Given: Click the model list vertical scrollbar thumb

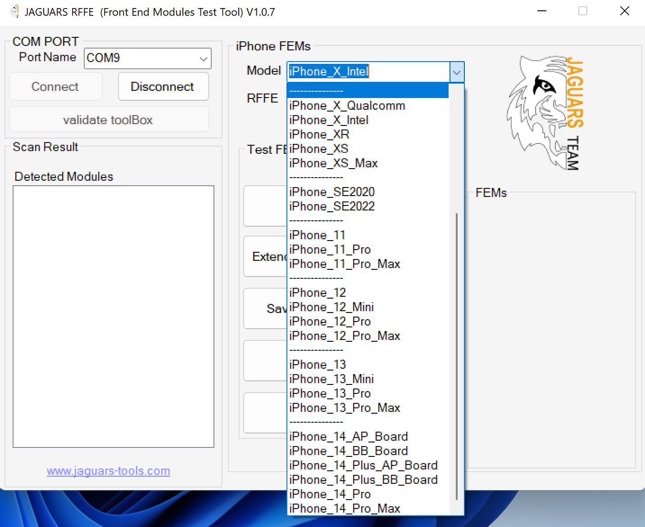Looking at the screenshot, I should 457,356.
